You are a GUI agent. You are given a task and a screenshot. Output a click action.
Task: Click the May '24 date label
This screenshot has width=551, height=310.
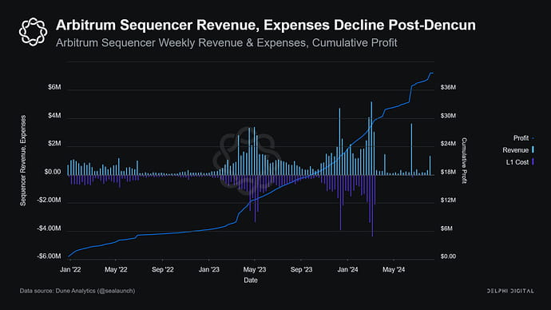pyautogui.click(x=394, y=269)
